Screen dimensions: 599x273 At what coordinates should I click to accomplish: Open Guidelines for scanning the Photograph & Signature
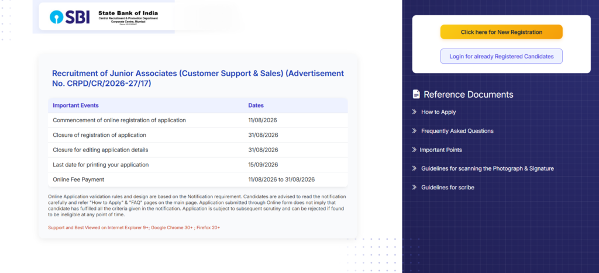[x=487, y=168]
